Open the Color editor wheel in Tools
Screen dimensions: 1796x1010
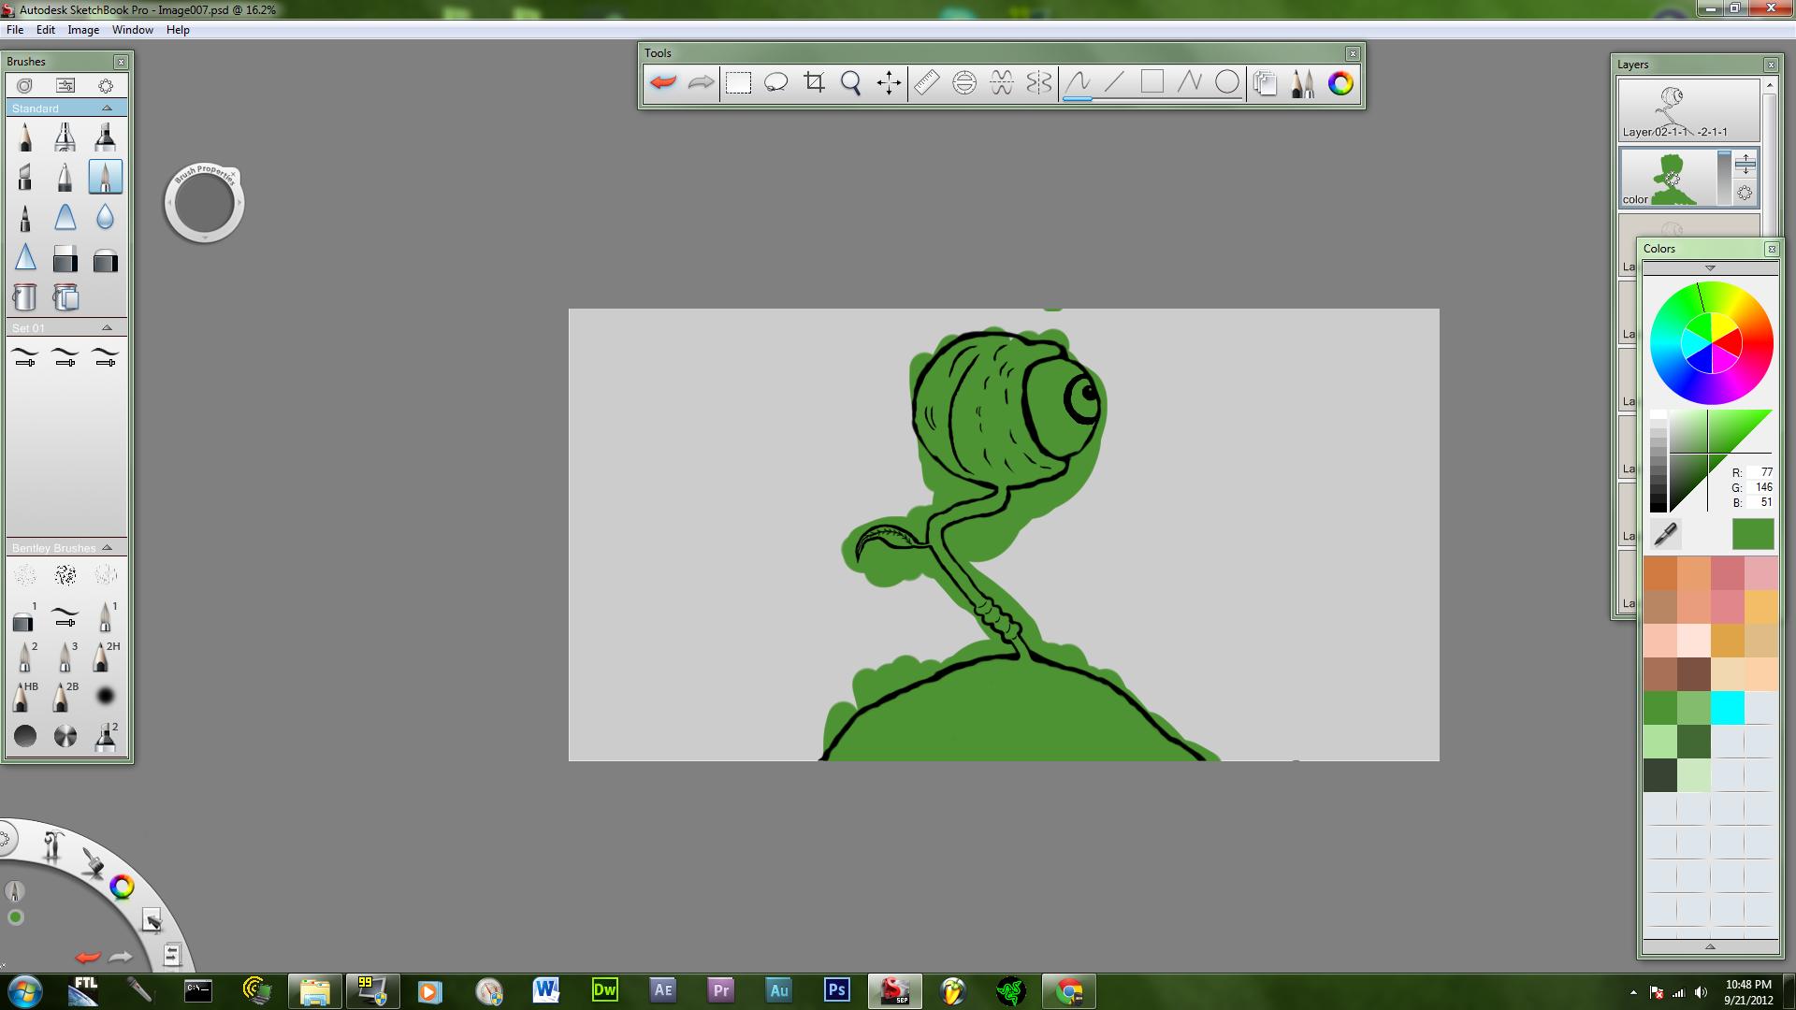[x=1340, y=83]
